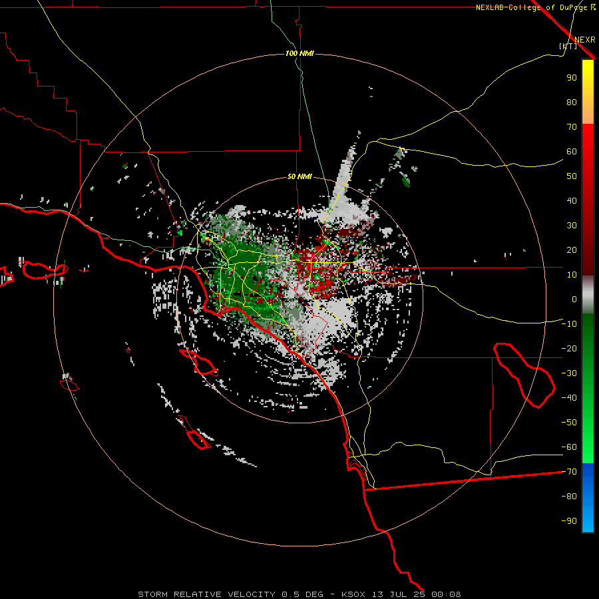This screenshot has height=599, width=599.
Task: Click the -30 value on the velocity scale
Action: pyautogui.click(x=569, y=373)
